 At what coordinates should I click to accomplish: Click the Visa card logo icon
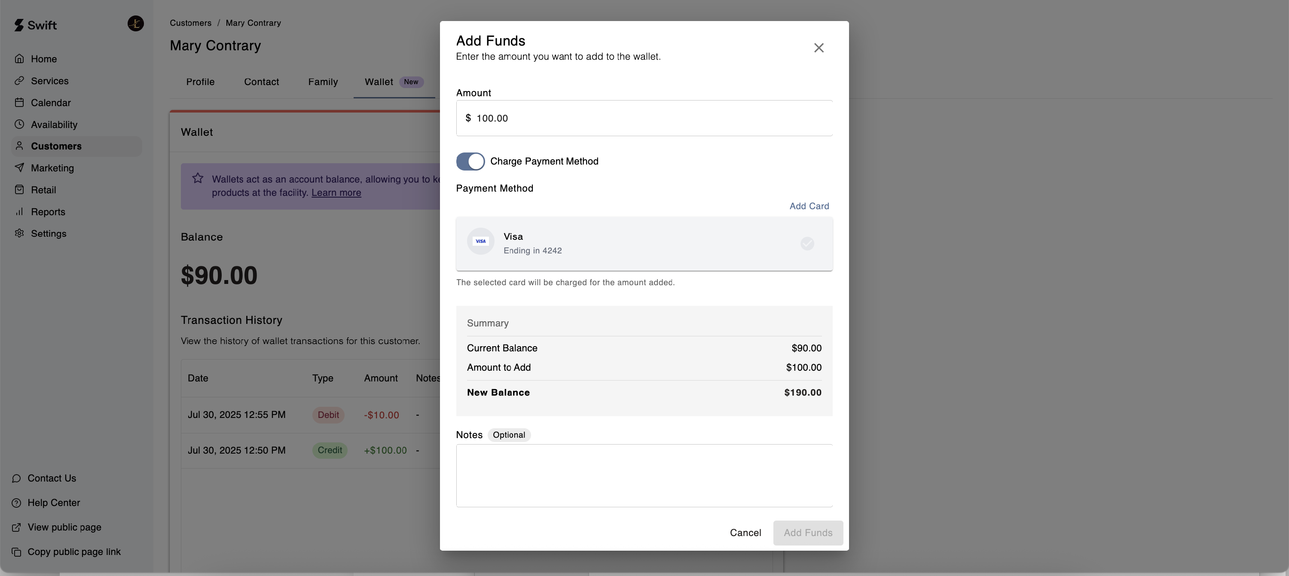click(x=480, y=241)
